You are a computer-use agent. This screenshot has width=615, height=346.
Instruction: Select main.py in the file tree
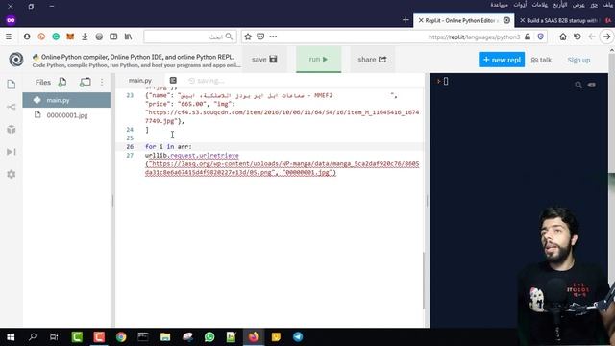point(66,100)
